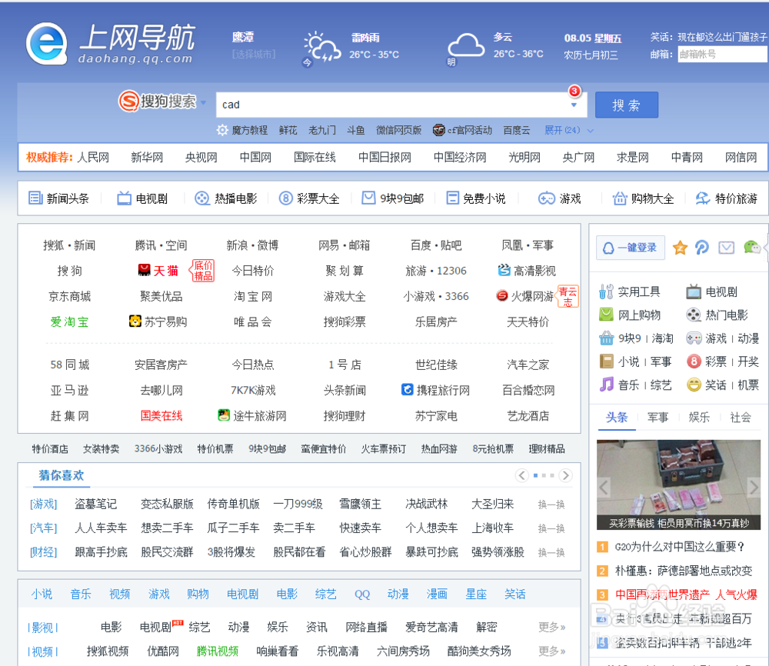This screenshot has width=769, height=666.
Task: Open the 9块9包邮 icon
Action: pyautogui.click(x=368, y=198)
